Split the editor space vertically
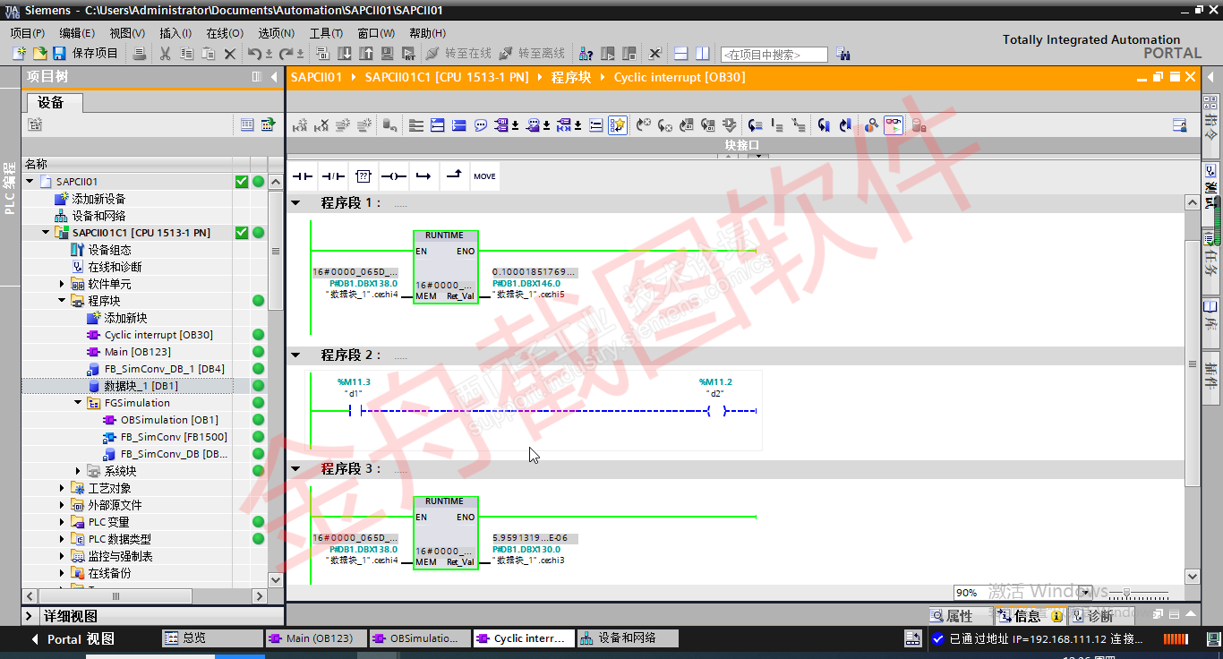 (703, 54)
